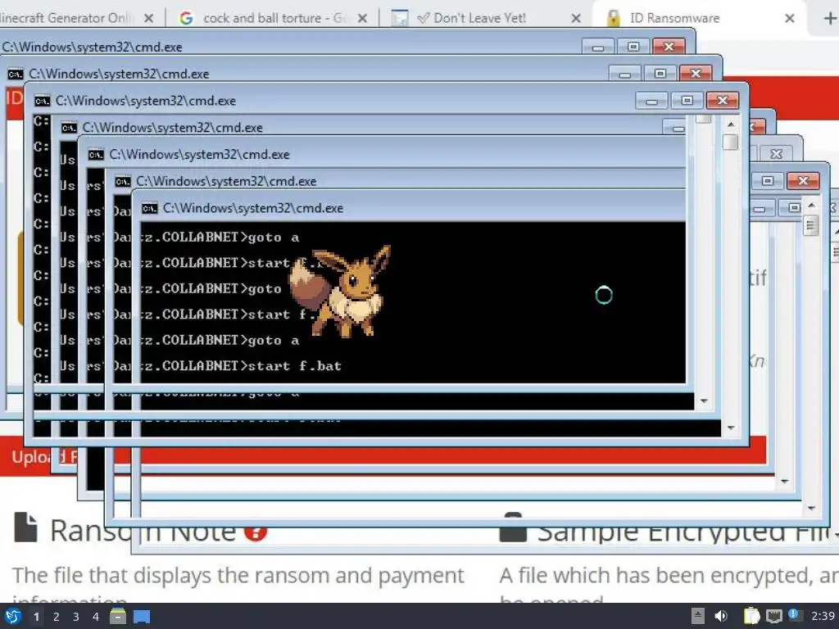The width and height of the screenshot is (839, 629).
Task: Click cmd icon of the frontmost cmd window
Action: [x=149, y=208]
